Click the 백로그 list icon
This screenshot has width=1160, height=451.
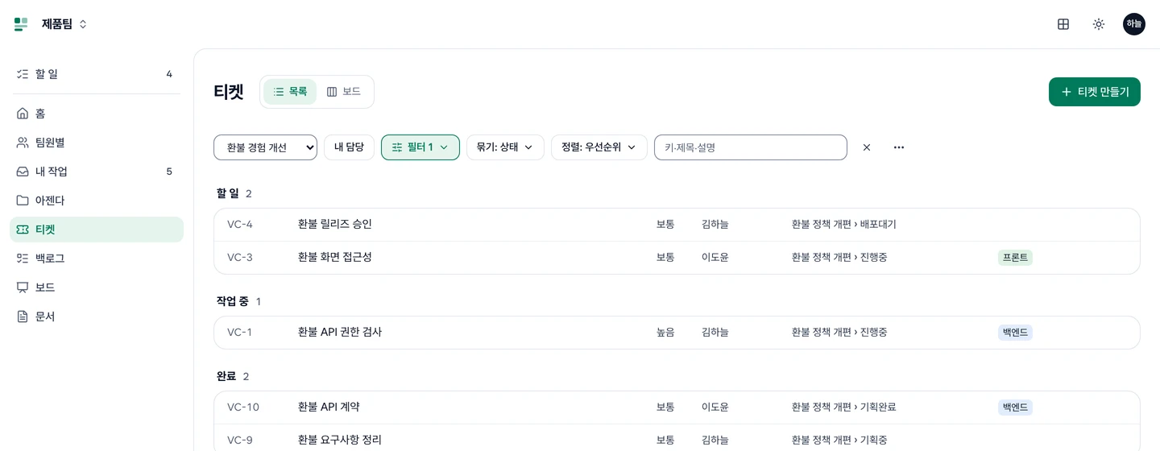23,259
